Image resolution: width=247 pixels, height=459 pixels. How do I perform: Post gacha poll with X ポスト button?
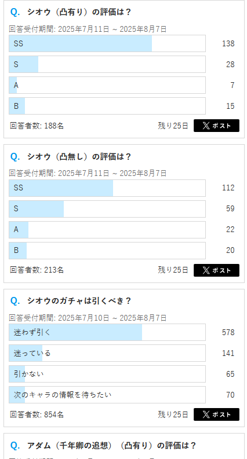pyautogui.click(x=216, y=414)
